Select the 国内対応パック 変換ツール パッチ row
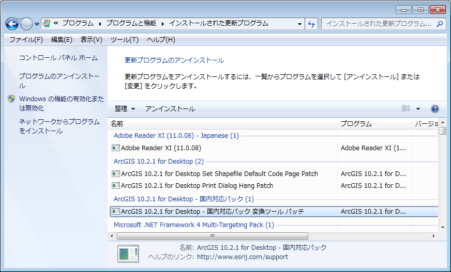451x272 pixels. coord(274,212)
